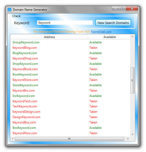Select the KeywordShop.com row
This screenshot has width=146, height=152.
coord(71,58)
